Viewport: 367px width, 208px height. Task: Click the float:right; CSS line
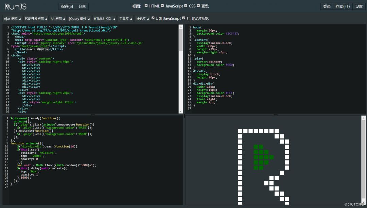click(207, 99)
